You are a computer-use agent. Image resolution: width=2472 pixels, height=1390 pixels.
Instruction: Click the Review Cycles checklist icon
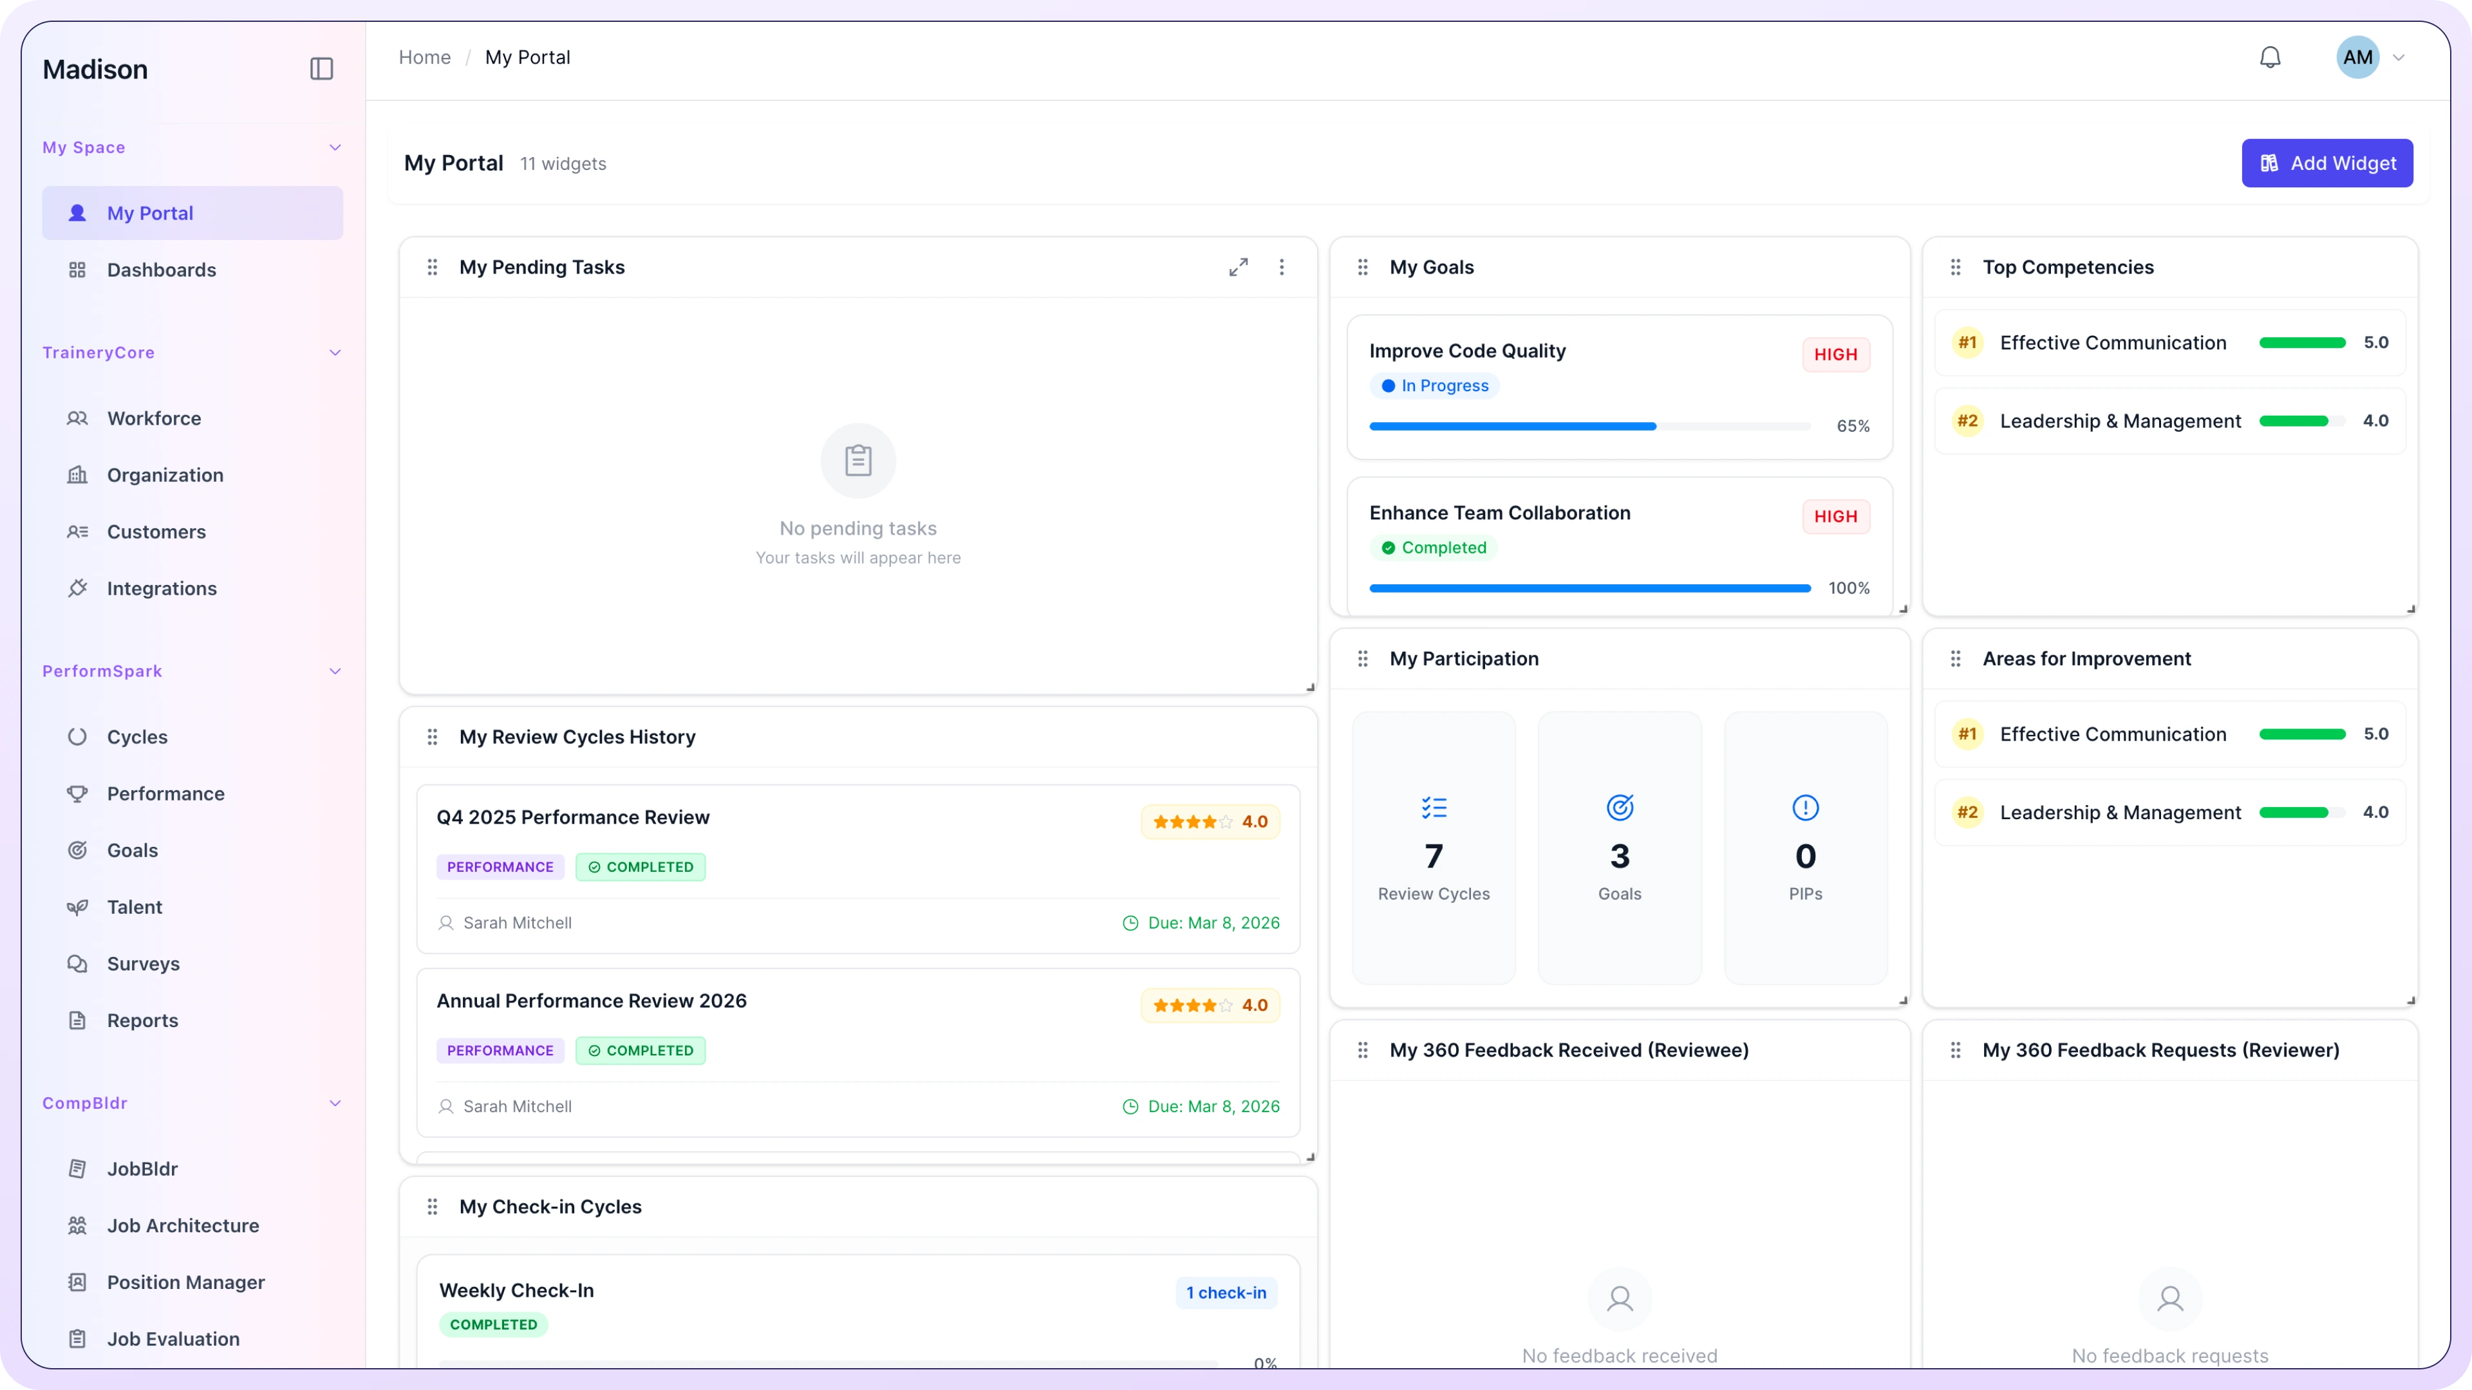click(x=1434, y=808)
